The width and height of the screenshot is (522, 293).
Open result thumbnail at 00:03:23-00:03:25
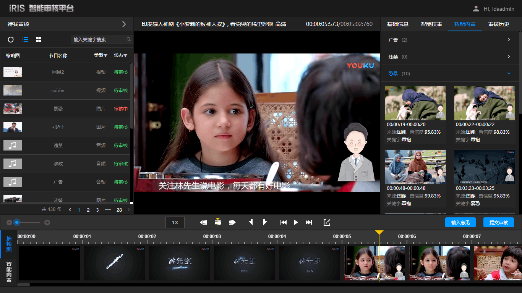click(x=485, y=167)
